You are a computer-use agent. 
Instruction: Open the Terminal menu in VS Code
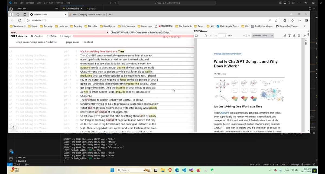(x=59, y=3)
